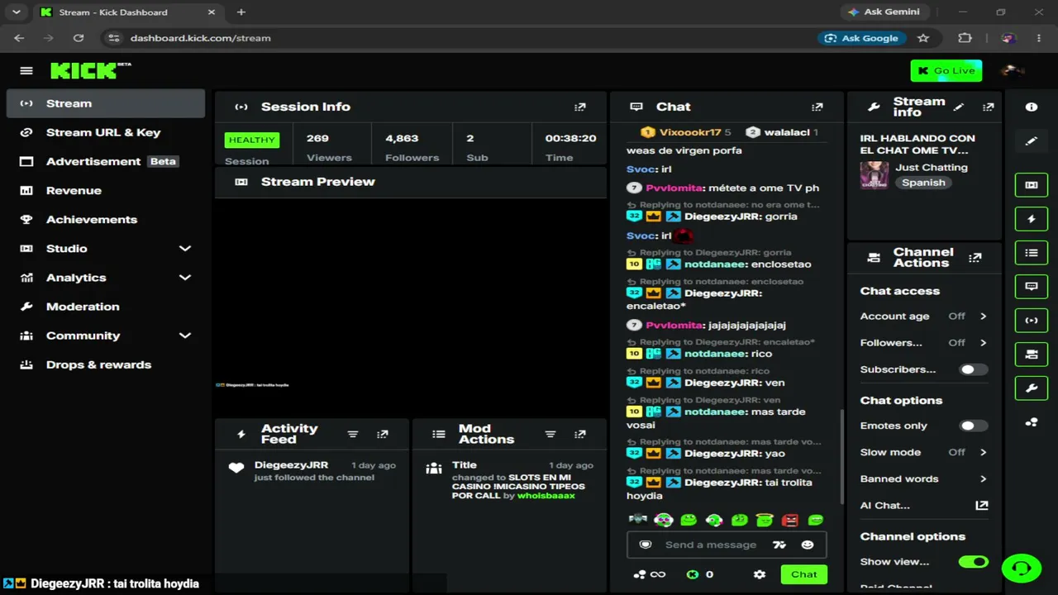
Task: Toggle Channel Actions widget in right rail
Action: (1032, 355)
